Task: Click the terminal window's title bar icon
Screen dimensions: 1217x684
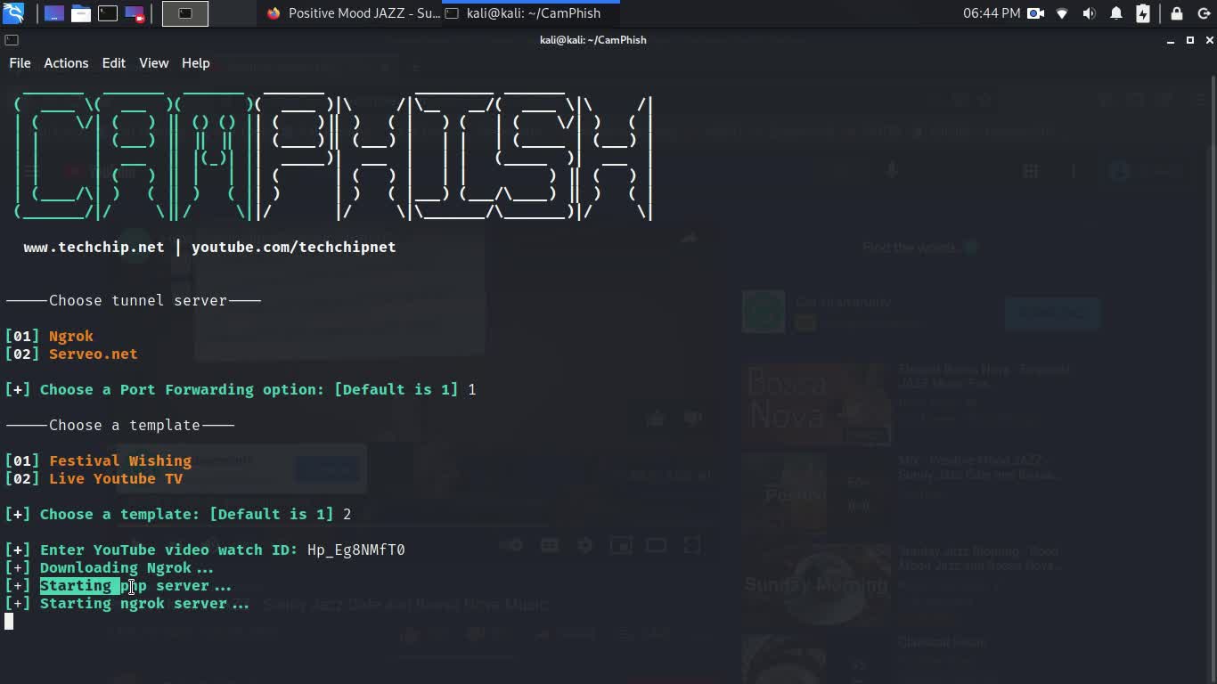Action: 12,40
